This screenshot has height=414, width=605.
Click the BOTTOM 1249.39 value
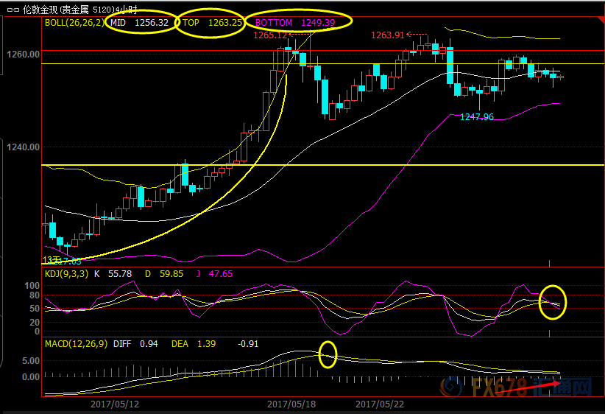(x=294, y=23)
